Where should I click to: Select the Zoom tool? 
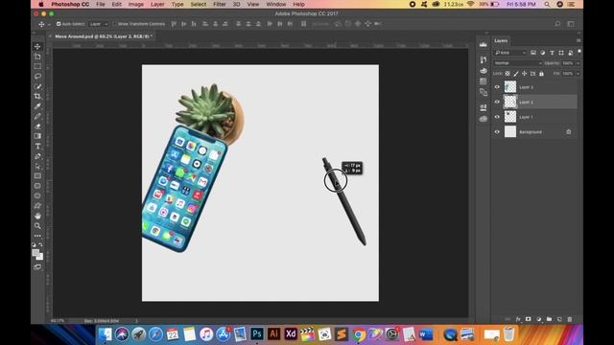(37, 226)
